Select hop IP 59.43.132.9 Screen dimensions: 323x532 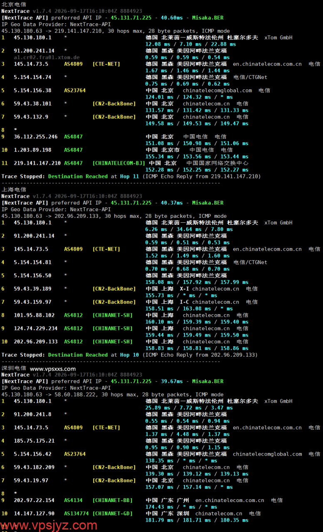pyautogui.click(x=31, y=117)
